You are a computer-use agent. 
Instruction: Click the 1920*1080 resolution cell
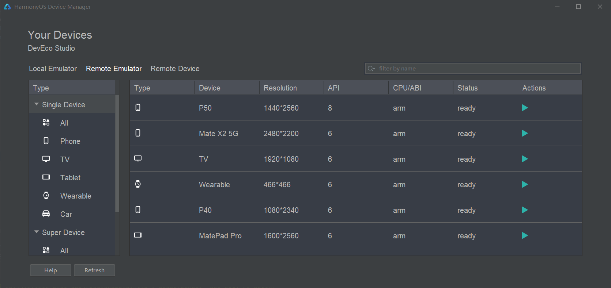tap(281, 159)
